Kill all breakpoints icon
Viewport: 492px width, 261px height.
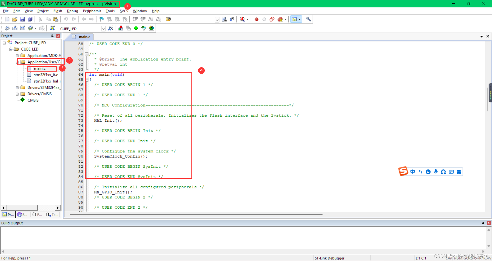pyautogui.click(x=280, y=19)
